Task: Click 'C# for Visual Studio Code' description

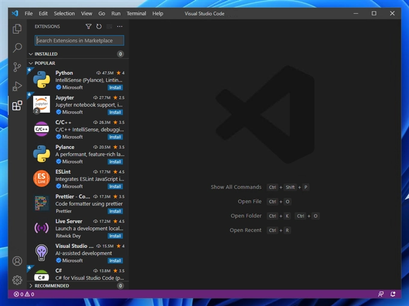Action: pos(90,278)
